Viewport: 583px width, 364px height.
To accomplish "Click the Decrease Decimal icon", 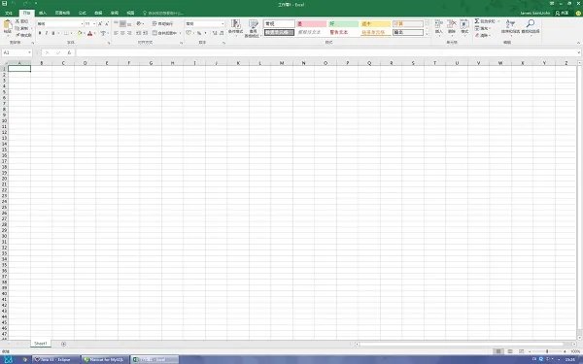I will point(222,33).
